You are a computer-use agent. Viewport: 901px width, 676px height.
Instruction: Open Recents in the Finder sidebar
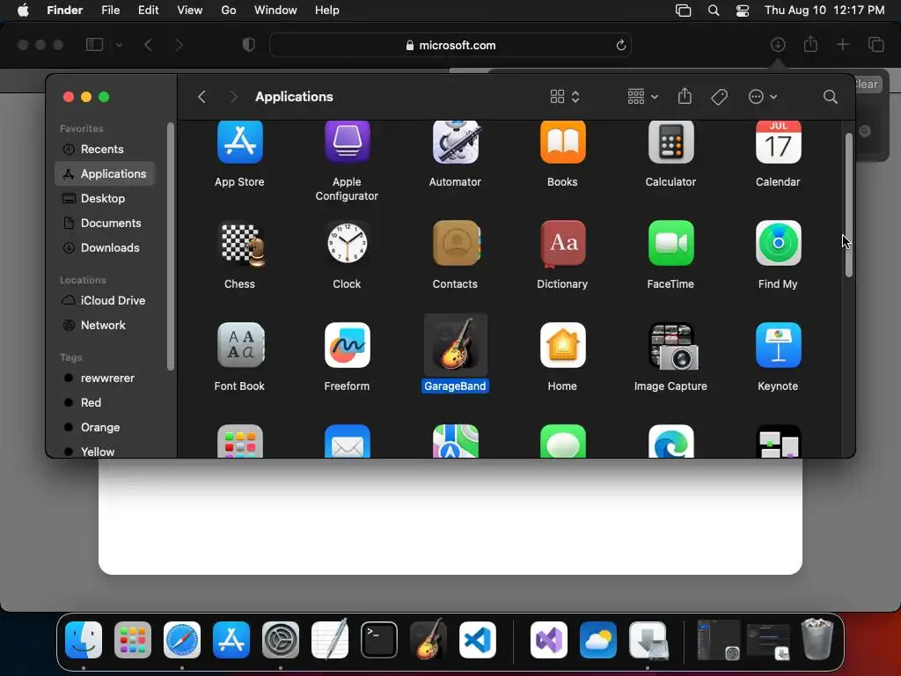[x=105, y=150]
